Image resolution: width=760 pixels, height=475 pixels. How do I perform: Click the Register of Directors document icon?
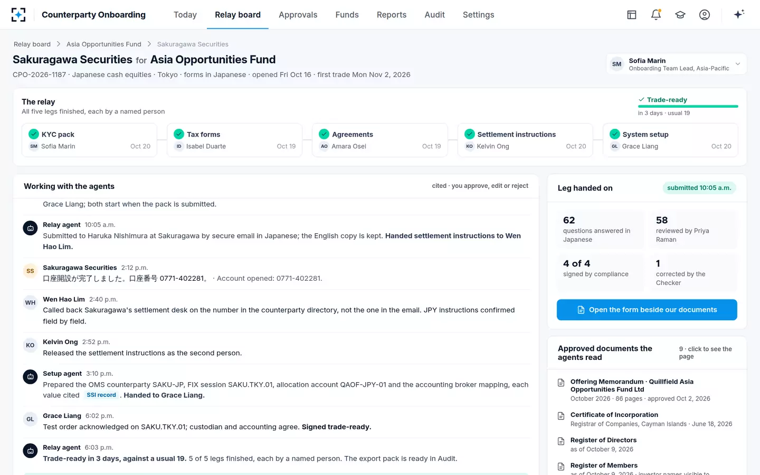pos(561,441)
